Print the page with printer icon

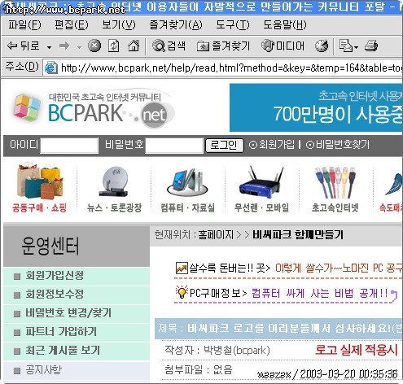(371, 46)
